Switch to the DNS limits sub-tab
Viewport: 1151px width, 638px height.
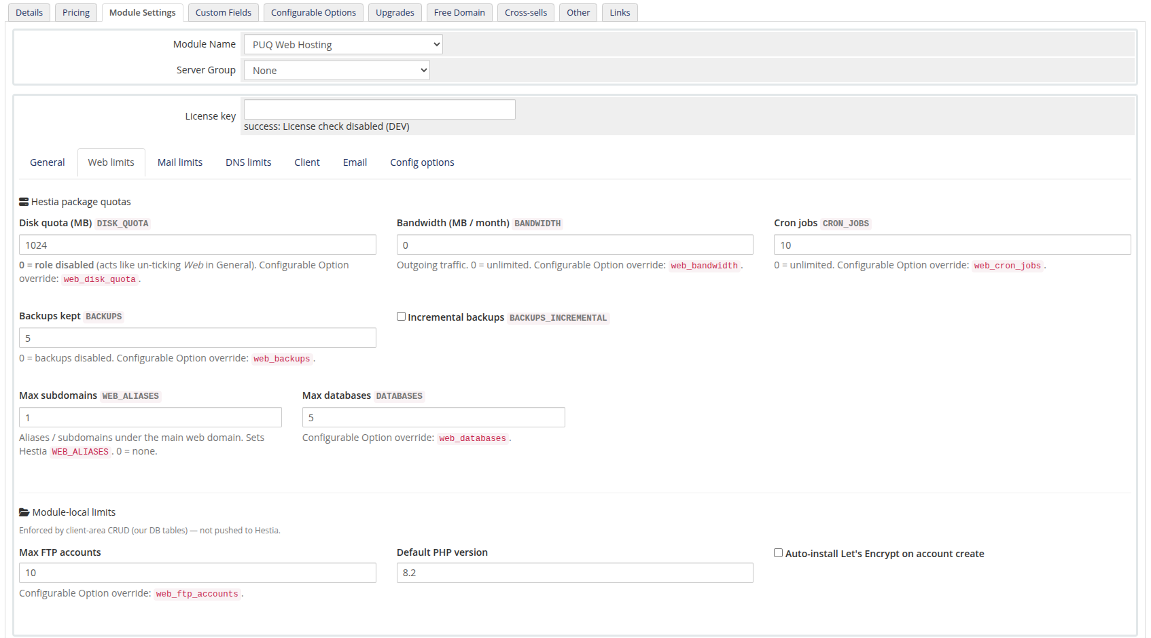click(x=249, y=162)
